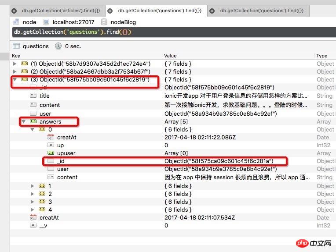
Task: Select the value 2017-04-18 02:11:22.086Z
Action: pyautogui.click(x=200, y=137)
